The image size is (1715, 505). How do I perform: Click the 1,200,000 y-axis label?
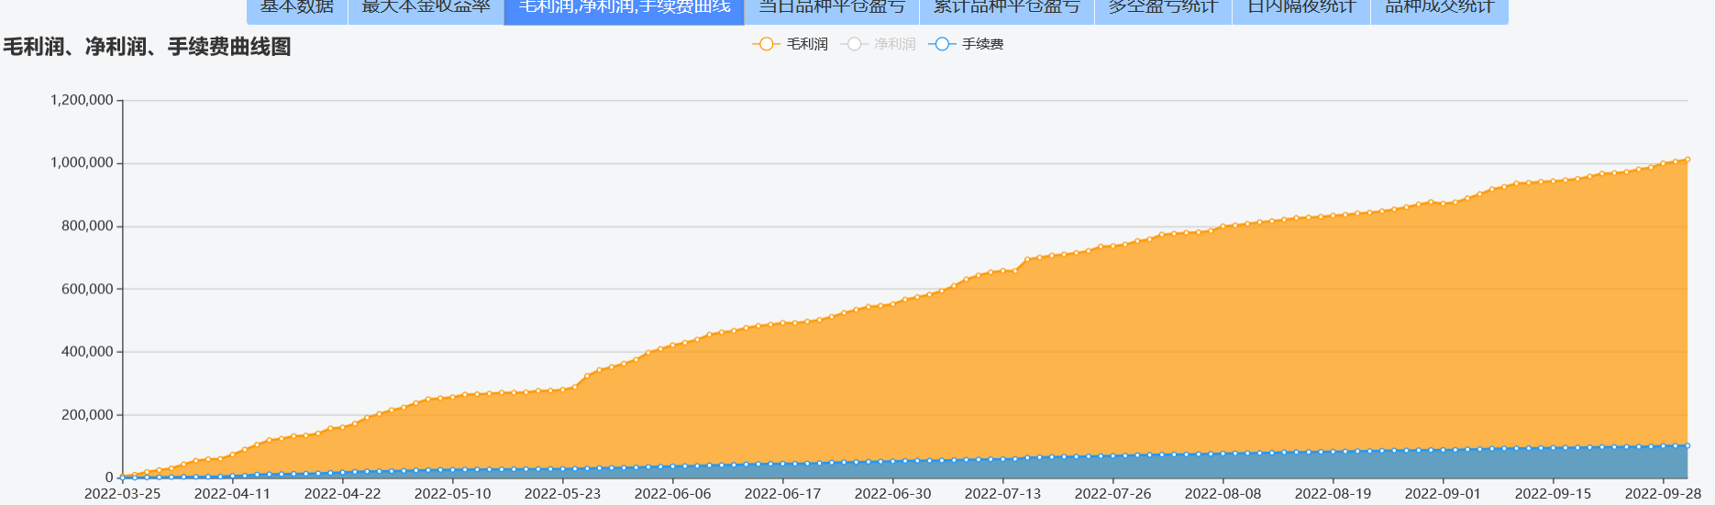pyautogui.click(x=82, y=100)
